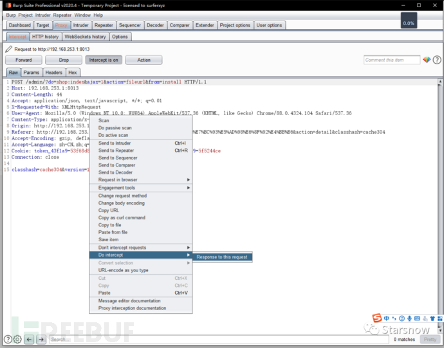Open Sogou skin shirt icon
This screenshot has width=444, height=348.
(432, 318)
